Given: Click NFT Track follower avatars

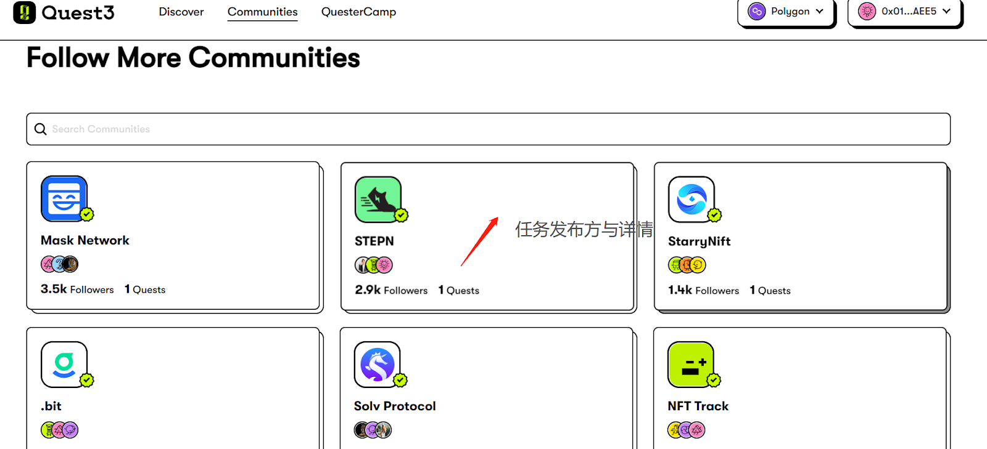Looking at the screenshot, I should click(687, 429).
